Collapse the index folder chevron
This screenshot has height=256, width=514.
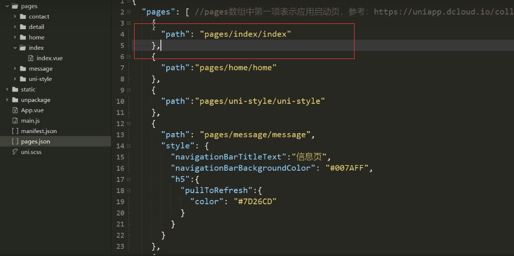tap(15, 47)
